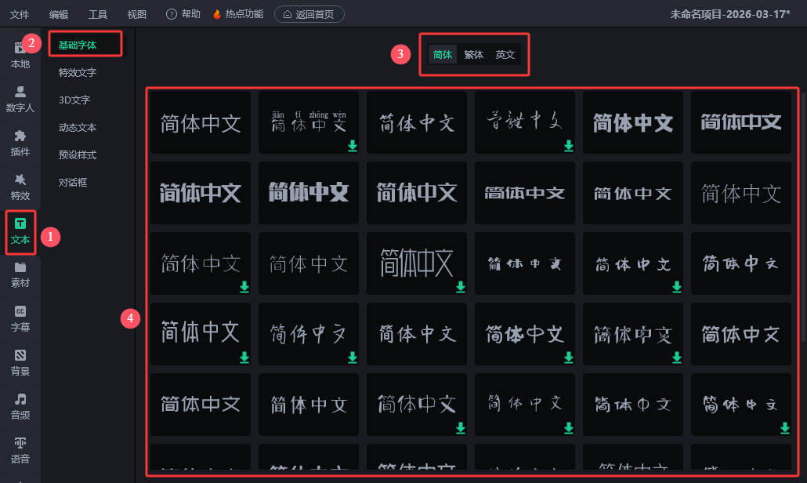Select the 素材 materials folder icon
807x483 pixels.
tap(20, 274)
